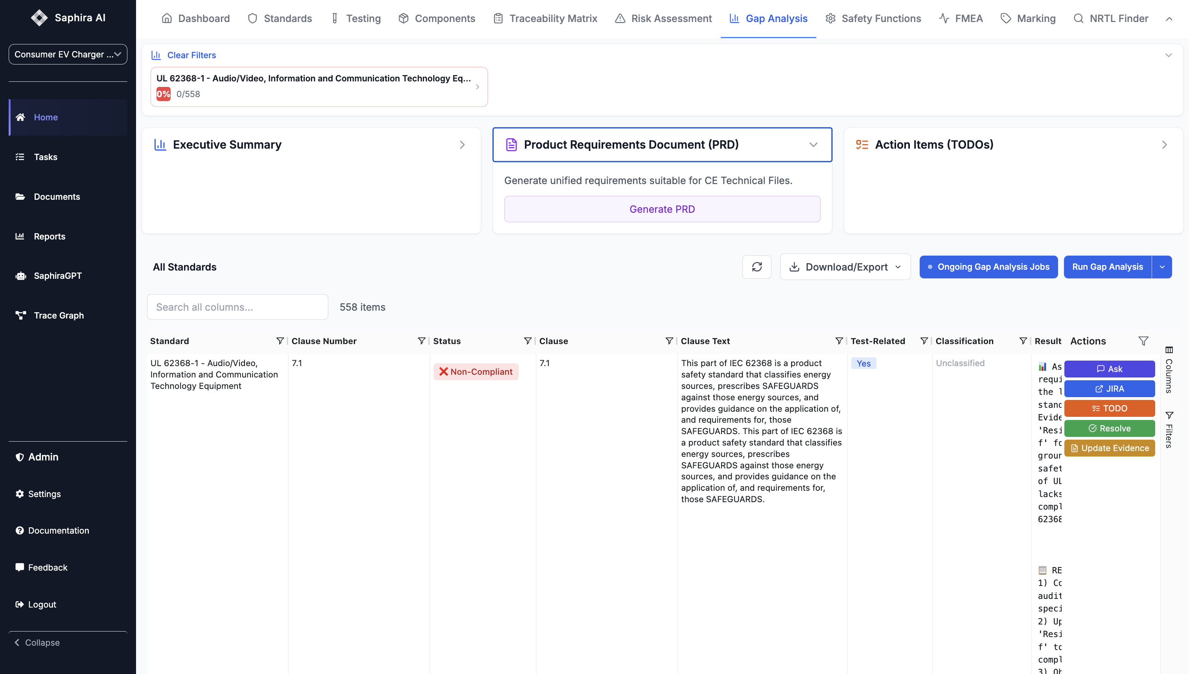Click the Actions column filter funnel icon
Image resolution: width=1189 pixels, height=674 pixels.
(x=1143, y=341)
